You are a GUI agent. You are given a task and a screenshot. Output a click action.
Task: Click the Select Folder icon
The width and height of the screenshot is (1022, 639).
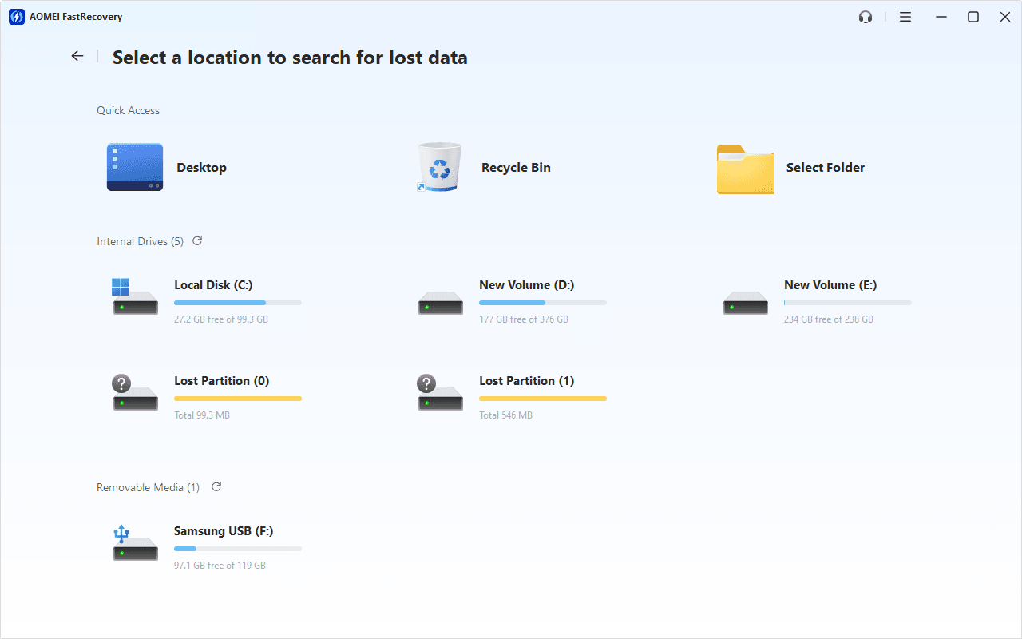click(x=744, y=169)
